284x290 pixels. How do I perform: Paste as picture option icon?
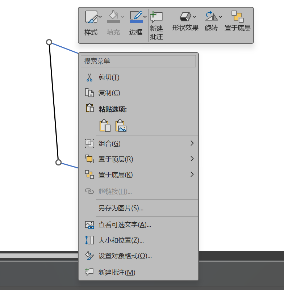121,126
